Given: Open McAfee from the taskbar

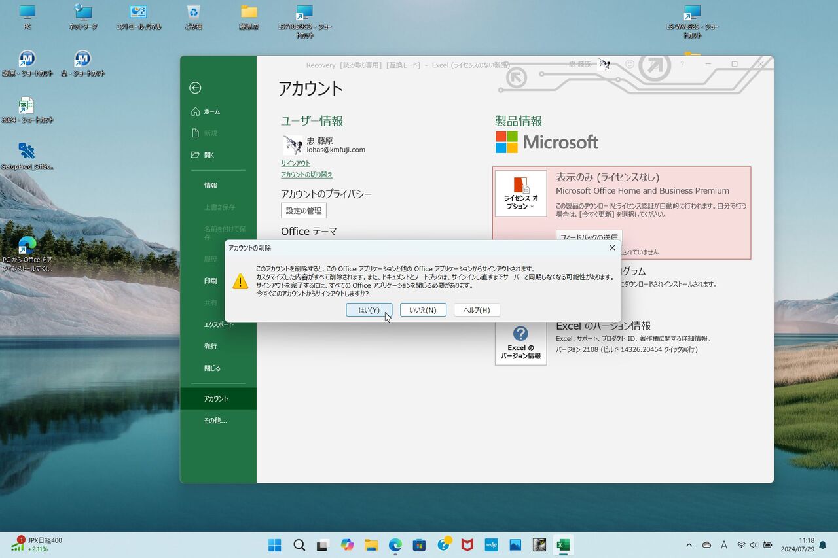Looking at the screenshot, I should click(467, 545).
